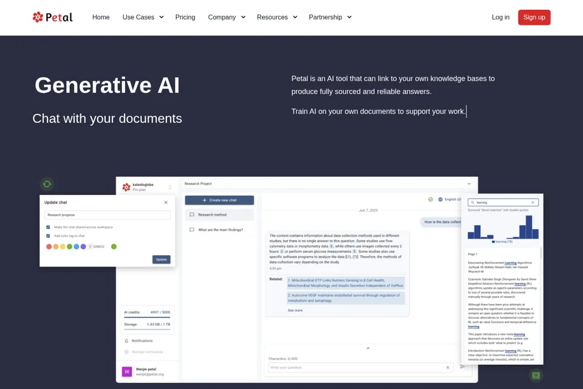Uncheck Make the chat shared across workspace
Image resolution: width=583 pixels, height=389 pixels.
pyautogui.click(x=48, y=227)
